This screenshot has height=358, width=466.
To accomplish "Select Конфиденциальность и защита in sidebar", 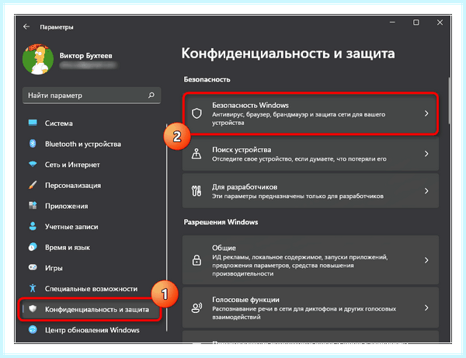I will (x=89, y=309).
